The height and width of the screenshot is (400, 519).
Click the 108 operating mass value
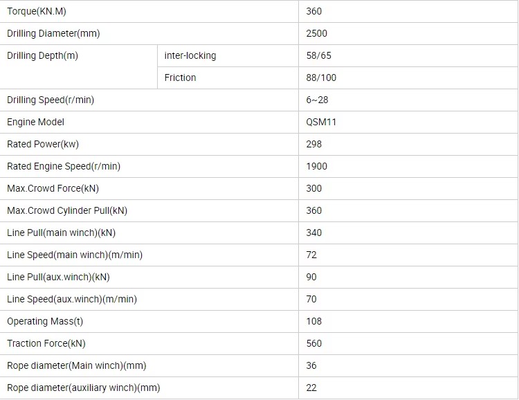coord(313,321)
